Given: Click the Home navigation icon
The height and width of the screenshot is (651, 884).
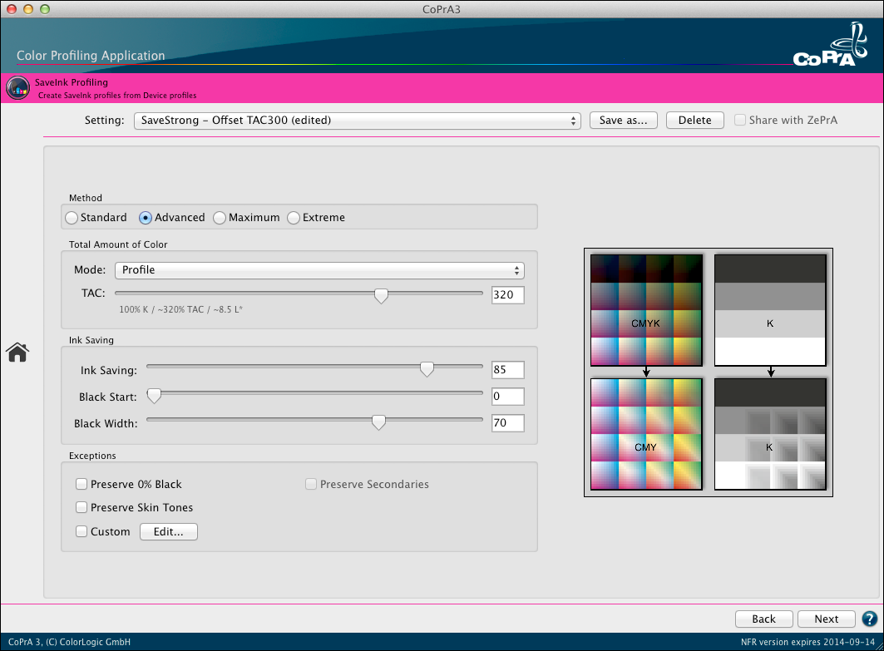Looking at the screenshot, I should tap(17, 352).
